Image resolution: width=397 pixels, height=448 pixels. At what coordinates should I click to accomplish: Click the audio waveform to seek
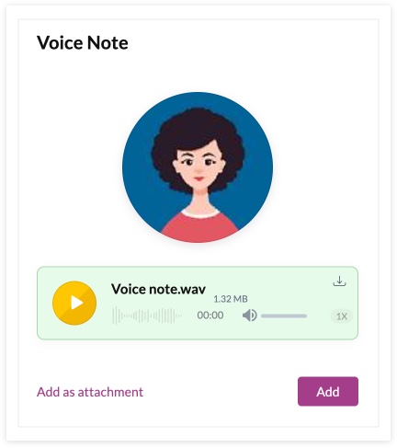pos(147,316)
